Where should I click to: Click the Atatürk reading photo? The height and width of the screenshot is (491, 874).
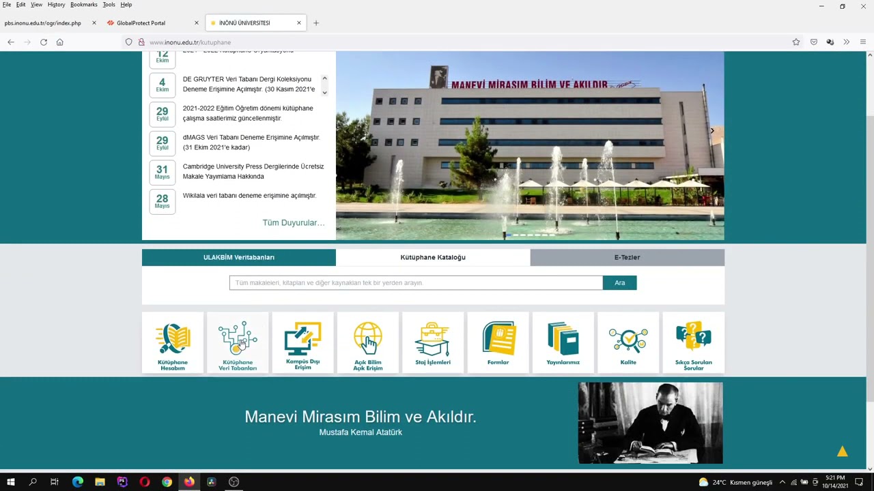tap(650, 423)
